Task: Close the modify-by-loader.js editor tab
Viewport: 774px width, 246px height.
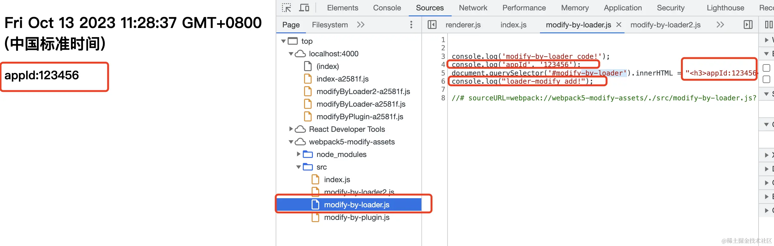Action: pos(619,25)
